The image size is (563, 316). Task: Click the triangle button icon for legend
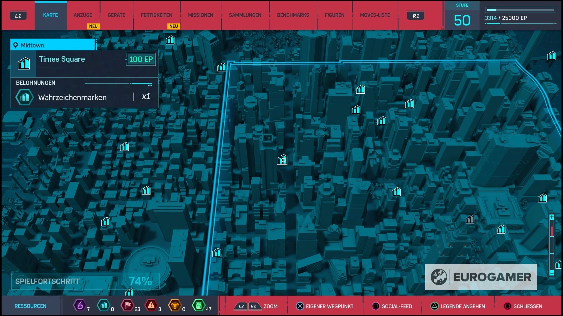435,306
